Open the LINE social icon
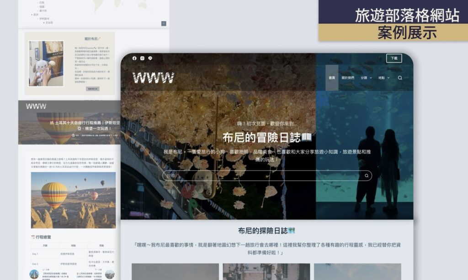Viewport: 468px width, 280px height. pyautogui.click(x=150, y=58)
